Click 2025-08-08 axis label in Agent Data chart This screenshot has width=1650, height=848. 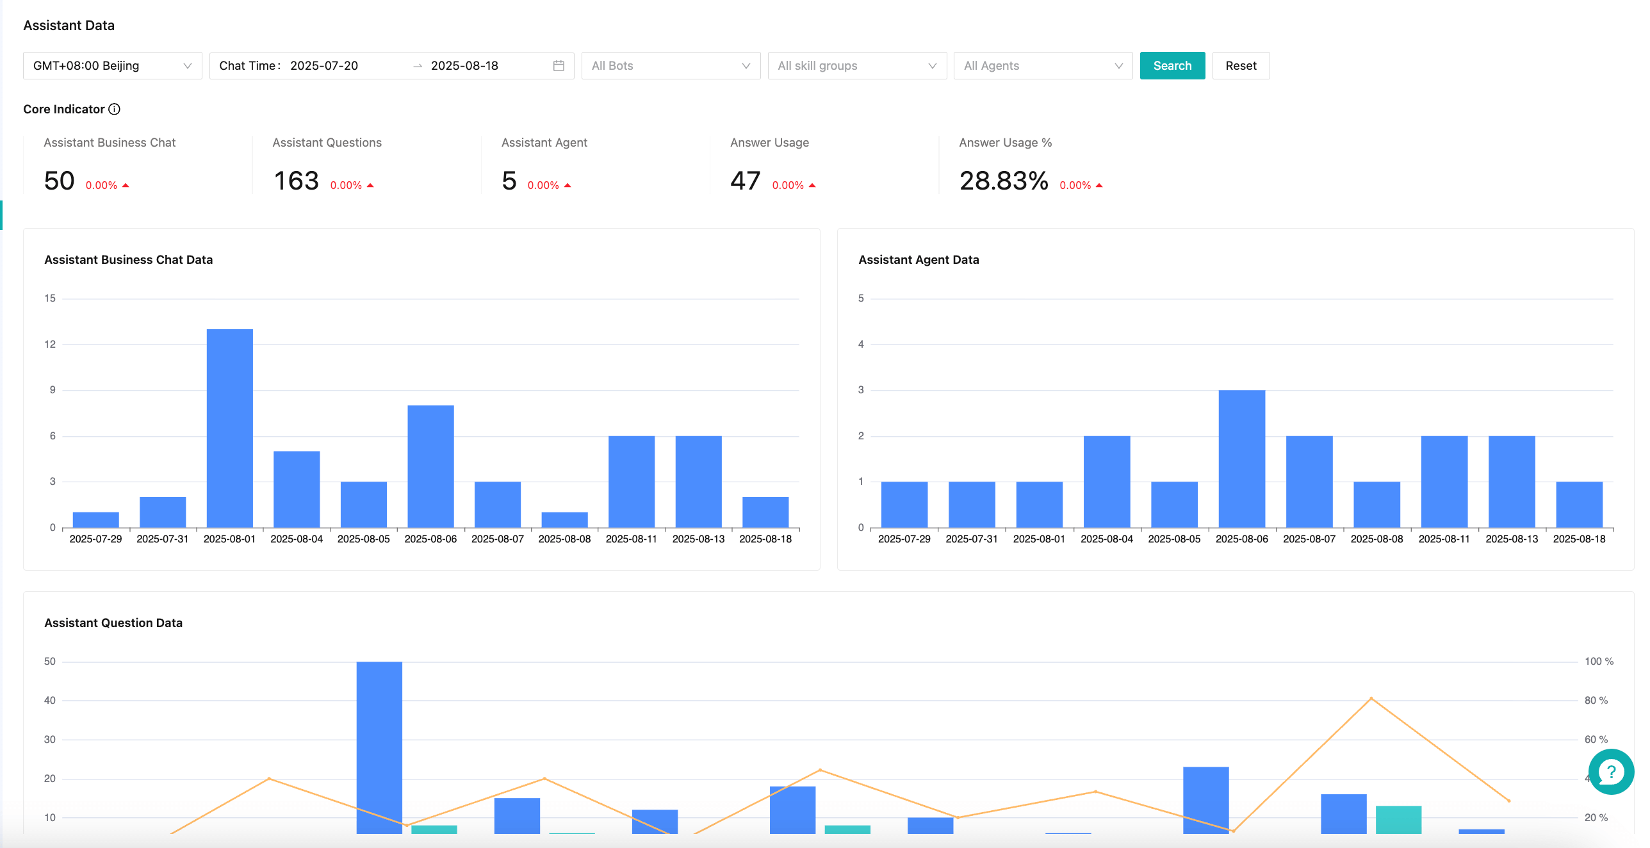point(1377,539)
